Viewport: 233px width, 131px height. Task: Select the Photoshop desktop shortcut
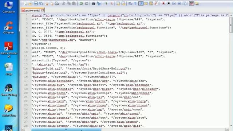(9, 128)
